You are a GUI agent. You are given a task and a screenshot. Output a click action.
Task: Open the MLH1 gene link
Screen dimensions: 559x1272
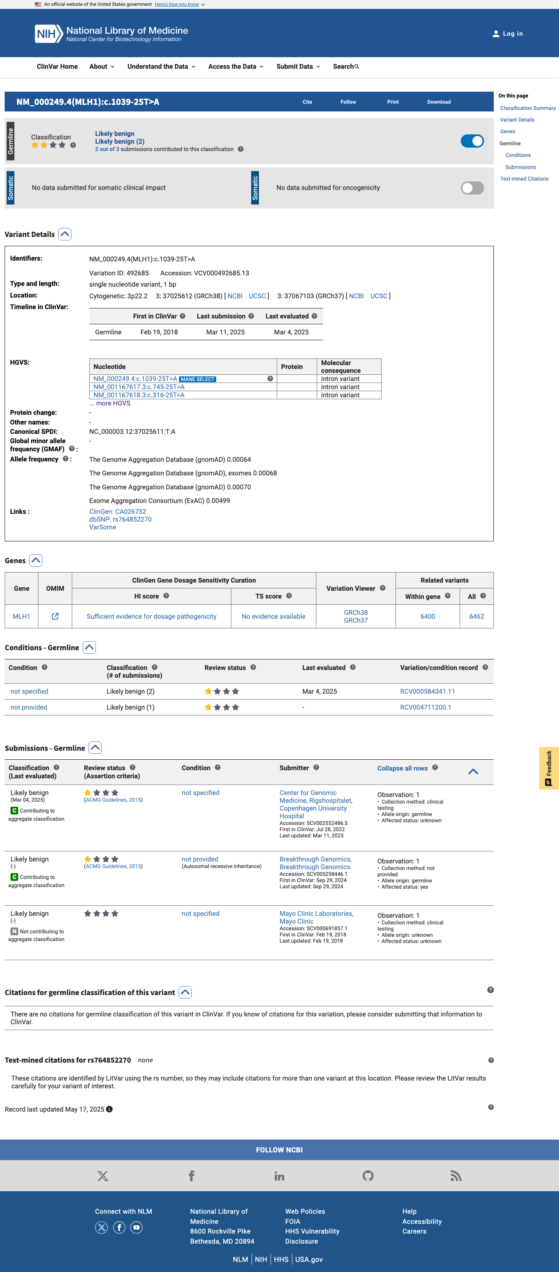(21, 616)
